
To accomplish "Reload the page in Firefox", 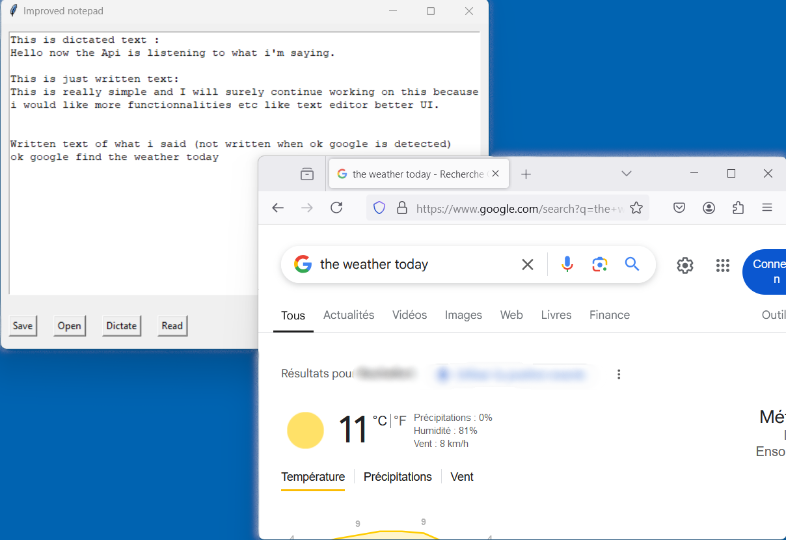I will (336, 208).
